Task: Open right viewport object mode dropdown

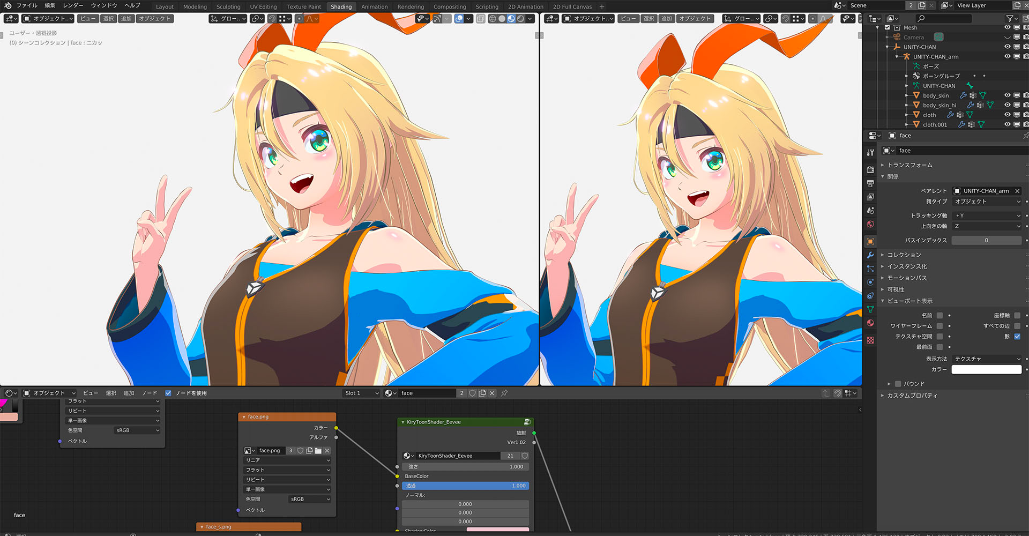Action: pos(589,19)
